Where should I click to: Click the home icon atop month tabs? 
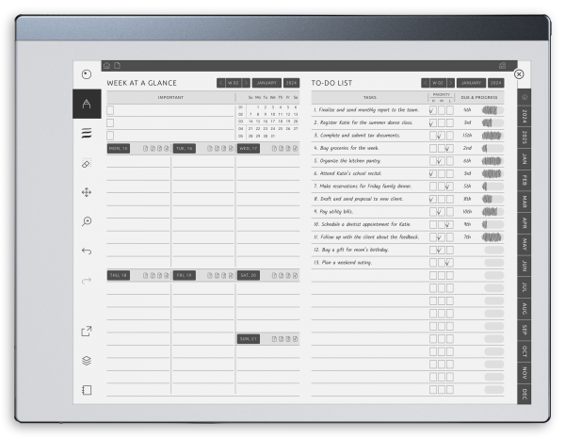525,97
